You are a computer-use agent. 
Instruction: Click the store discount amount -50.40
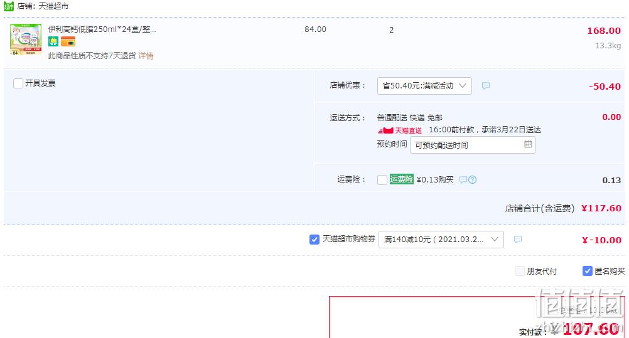605,87
